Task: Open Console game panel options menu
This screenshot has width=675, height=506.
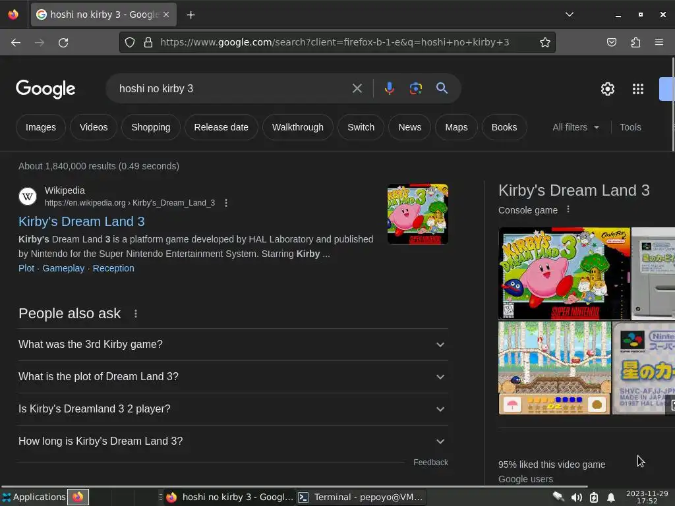Action: 568,210
